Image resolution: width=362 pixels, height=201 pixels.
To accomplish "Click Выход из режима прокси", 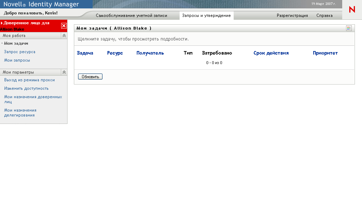I will click(x=29, y=80).
